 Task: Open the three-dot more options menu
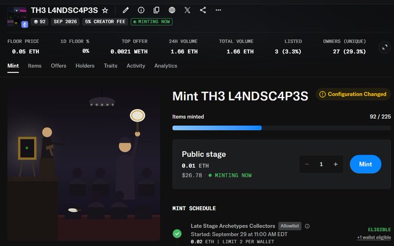point(218,10)
